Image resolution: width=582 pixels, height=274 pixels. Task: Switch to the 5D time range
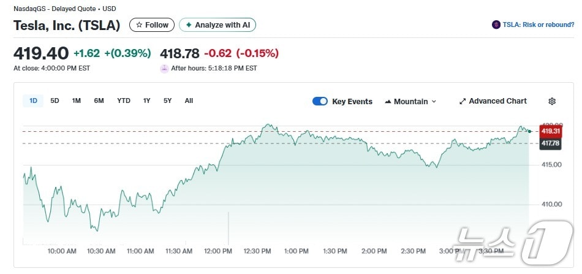click(x=55, y=101)
